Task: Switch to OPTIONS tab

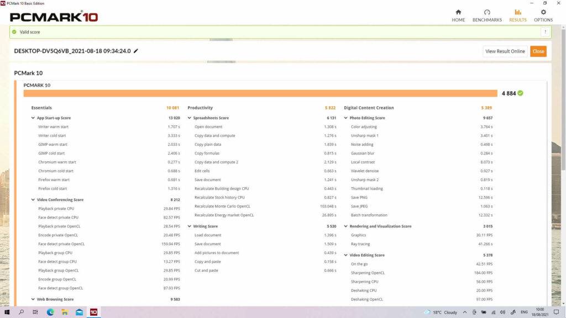Action: [x=543, y=16]
